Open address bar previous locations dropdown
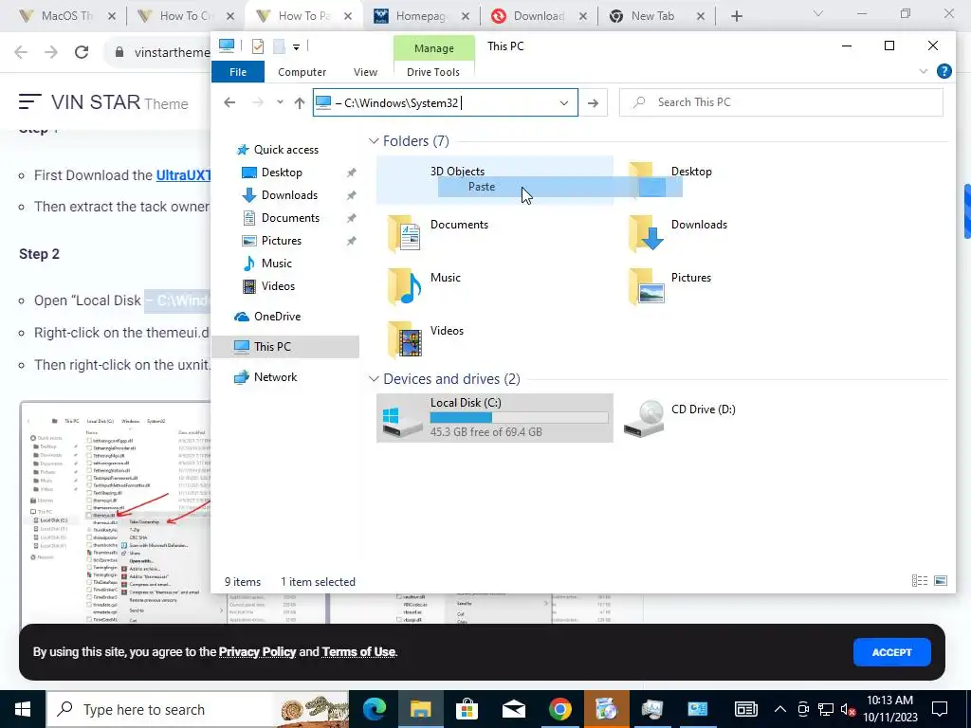The width and height of the screenshot is (971, 728). (563, 102)
